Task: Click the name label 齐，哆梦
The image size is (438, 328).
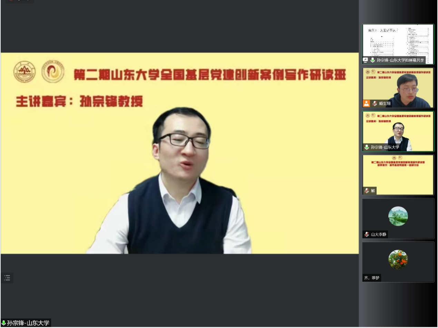Action: pos(372,278)
